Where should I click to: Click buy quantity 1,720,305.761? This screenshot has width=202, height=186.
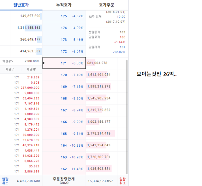99,157
